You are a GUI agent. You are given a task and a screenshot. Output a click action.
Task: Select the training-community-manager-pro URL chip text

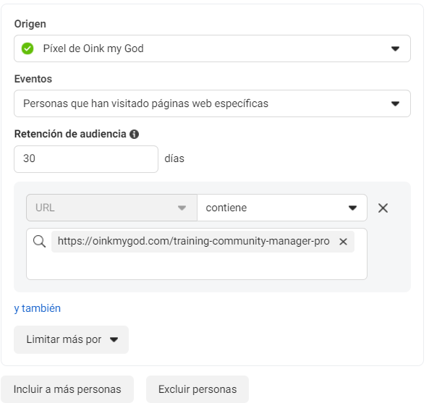tap(193, 242)
